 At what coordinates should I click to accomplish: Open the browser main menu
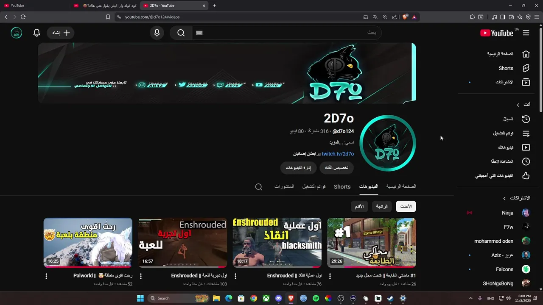coord(537,17)
